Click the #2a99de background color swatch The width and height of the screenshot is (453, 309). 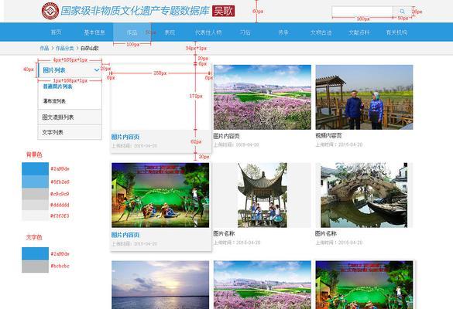tap(36, 168)
